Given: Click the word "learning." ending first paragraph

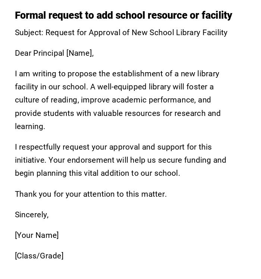Looking at the screenshot, I should pos(30,126).
